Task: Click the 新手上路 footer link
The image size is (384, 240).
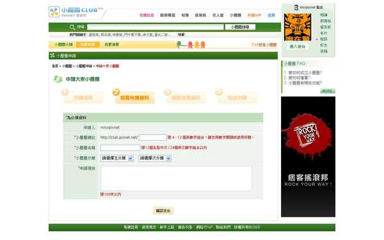Action: pos(167,227)
